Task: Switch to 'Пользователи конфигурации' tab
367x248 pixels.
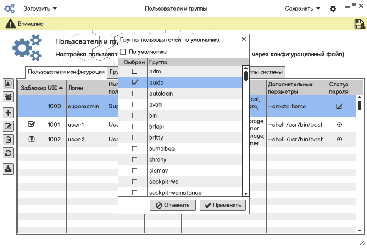Action: tap(66, 72)
